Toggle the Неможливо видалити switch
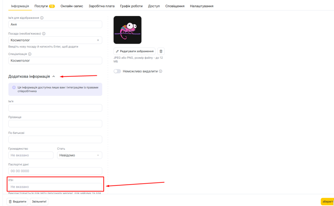Viewport: 334px width, 206px height. pos(117,71)
